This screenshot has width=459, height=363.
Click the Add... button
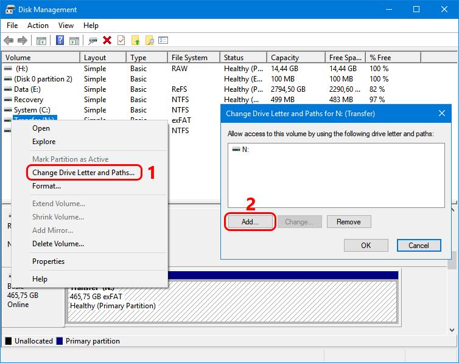[250, 222]
